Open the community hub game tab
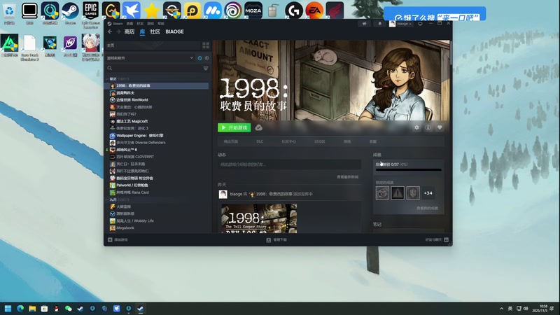 click(x=288, y=141)
